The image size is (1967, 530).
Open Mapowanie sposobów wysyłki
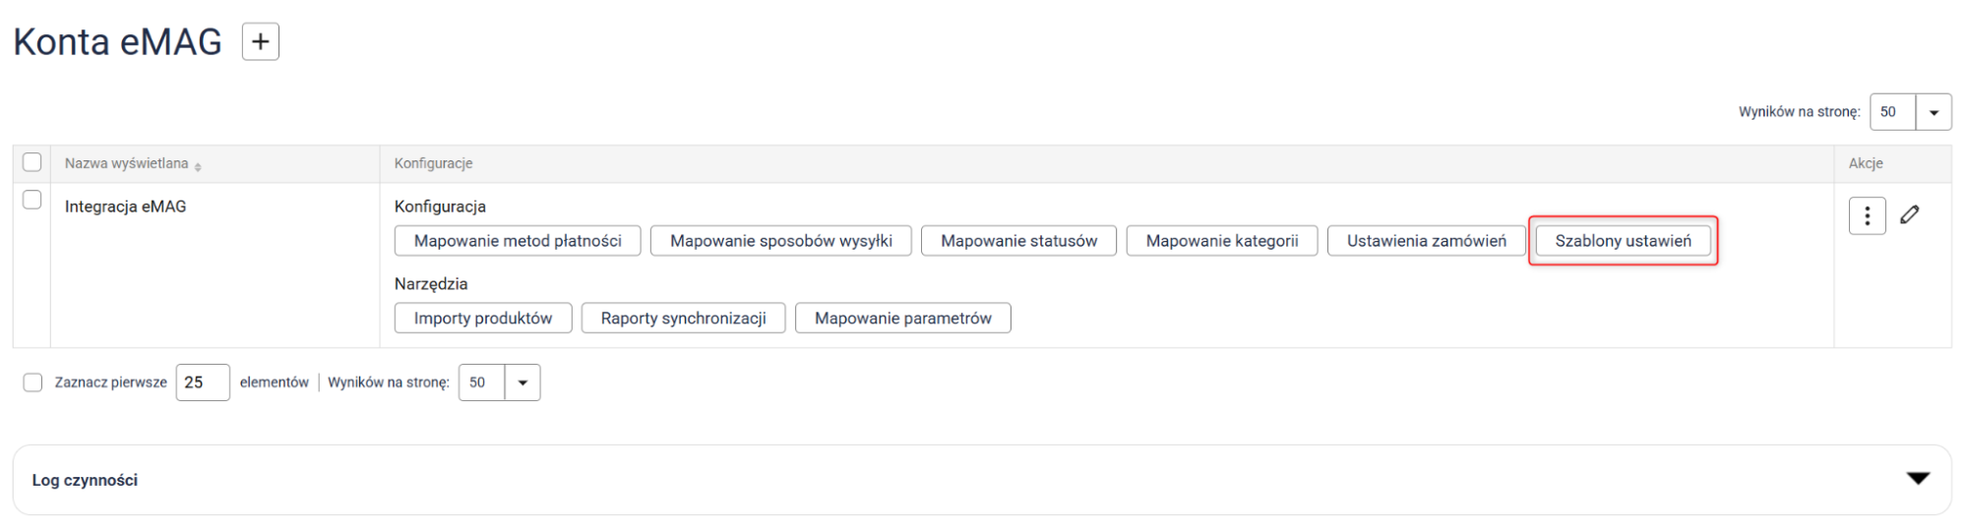780,241
